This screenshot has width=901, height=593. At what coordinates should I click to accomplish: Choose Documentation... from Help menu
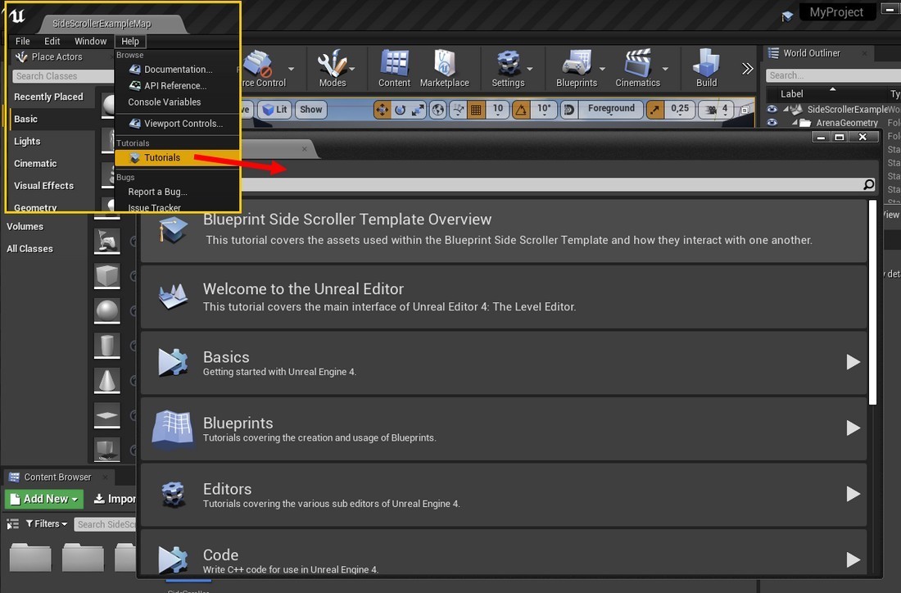[x=176, y=70]
